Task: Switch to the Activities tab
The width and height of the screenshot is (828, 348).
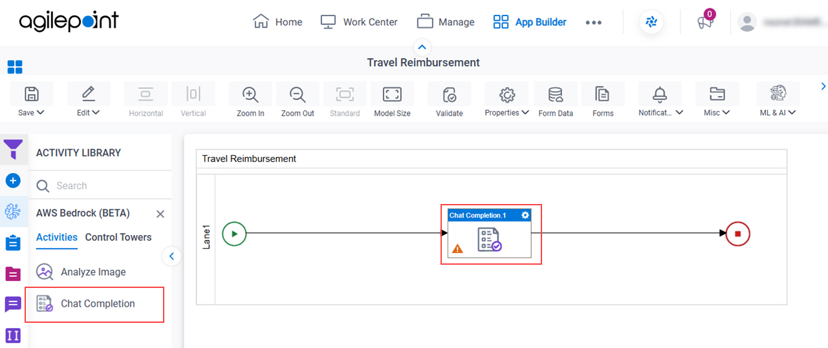Action: (57, 237)
